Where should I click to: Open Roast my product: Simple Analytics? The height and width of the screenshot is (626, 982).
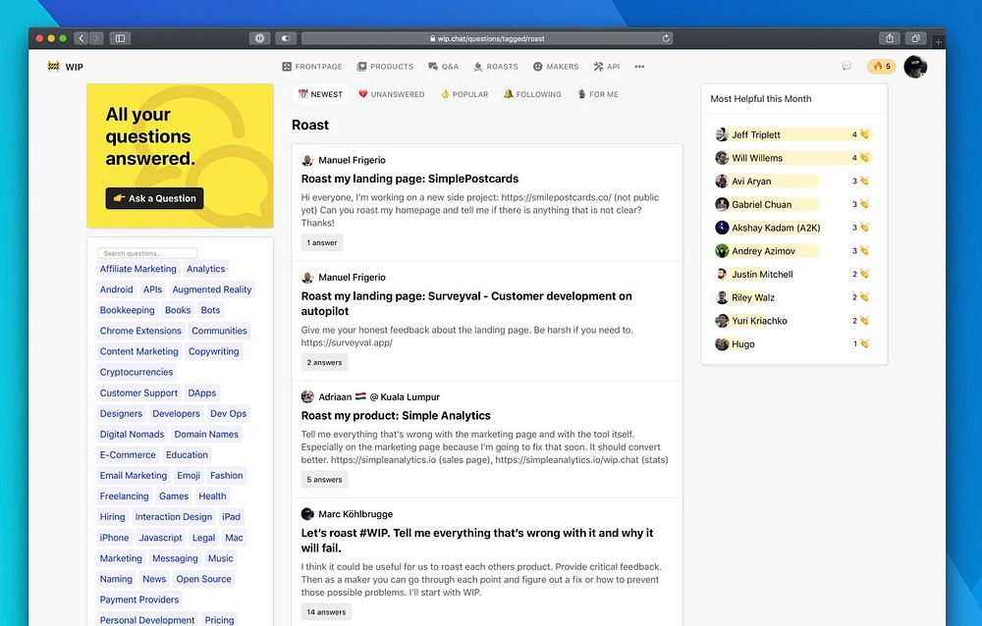pos(396,416)
